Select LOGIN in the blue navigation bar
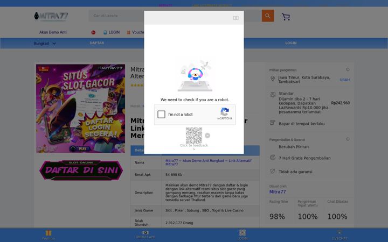 coord(291,43)
